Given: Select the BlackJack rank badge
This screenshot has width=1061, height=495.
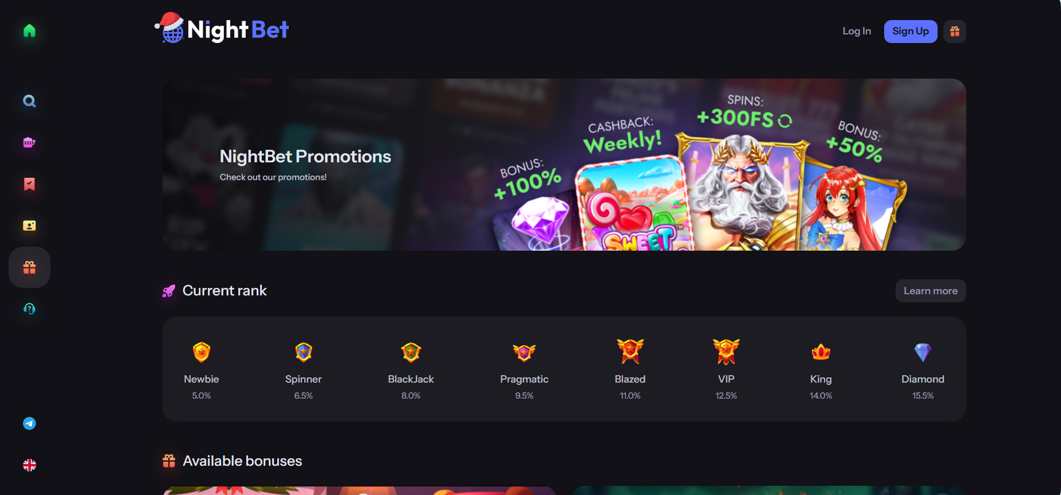Looking at the screenshot, I should (411, 352).
